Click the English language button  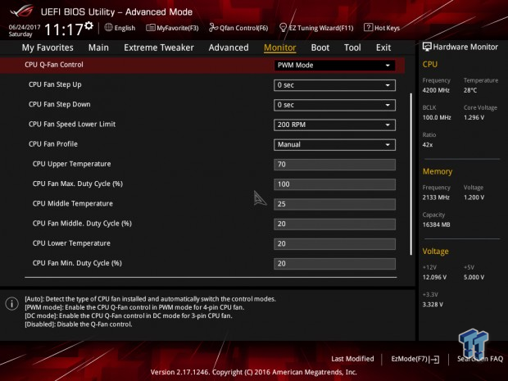[x=120, y=28]
